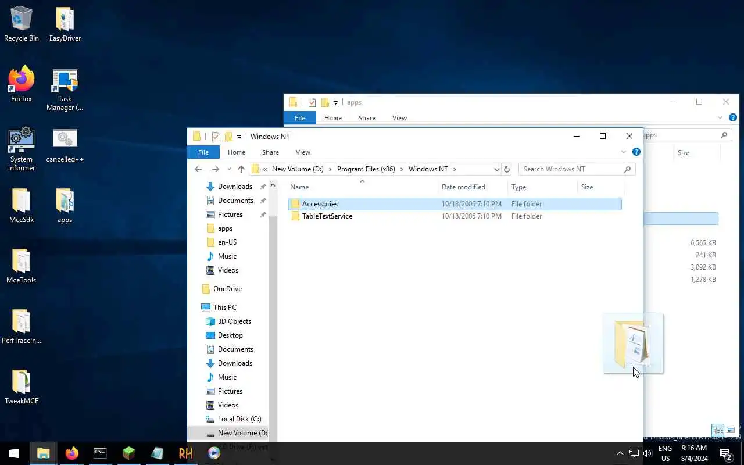Open the network status tray icon
Viewport: 744px width, 465px height.
(x=634, y=453)
